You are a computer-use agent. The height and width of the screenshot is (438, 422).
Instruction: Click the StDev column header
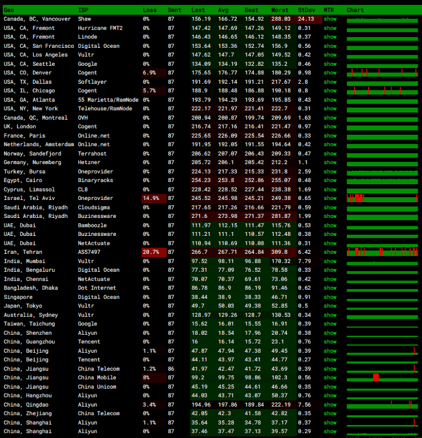pos(307,10)
